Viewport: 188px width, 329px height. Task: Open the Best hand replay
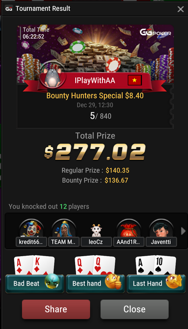click(x=95, y=283)
